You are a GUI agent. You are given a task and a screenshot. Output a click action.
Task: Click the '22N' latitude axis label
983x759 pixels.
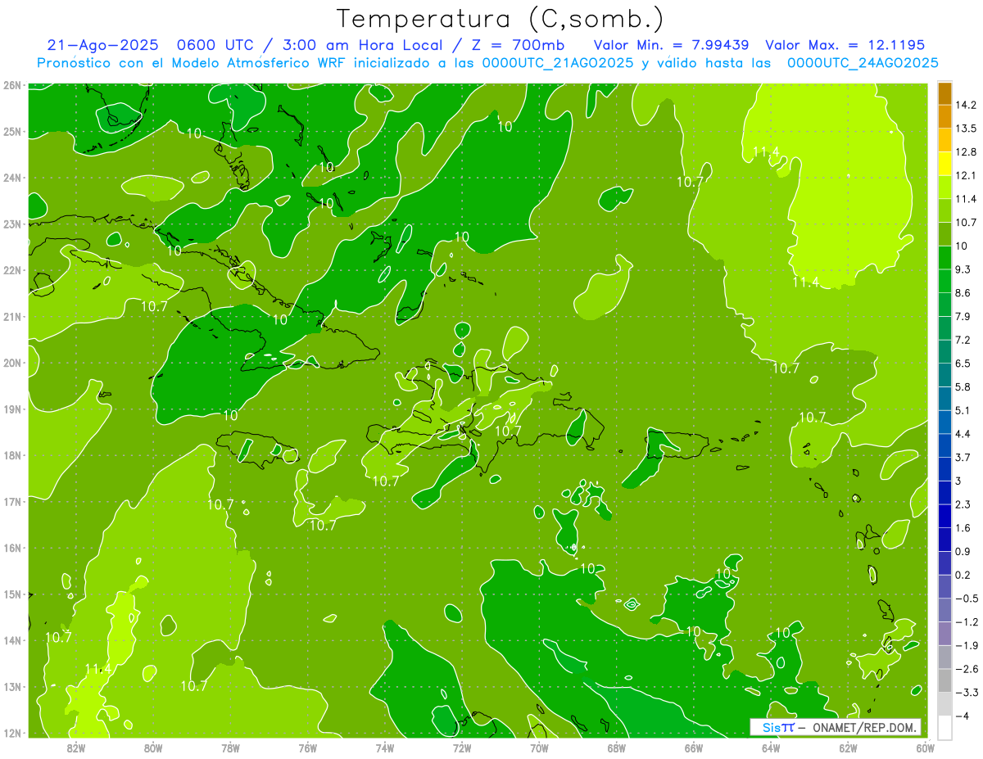(x=11, y=270)
